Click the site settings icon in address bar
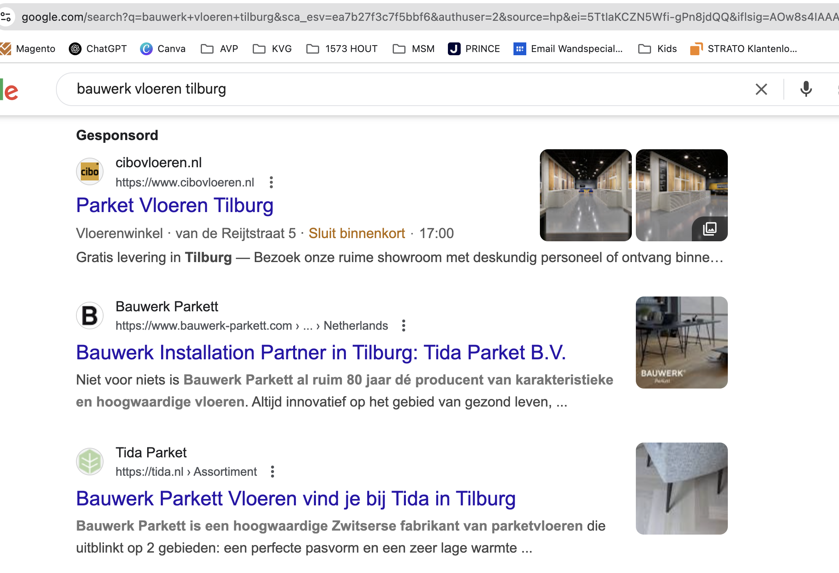Viewport: 839px width, 573px height. (x=6, y=17)
